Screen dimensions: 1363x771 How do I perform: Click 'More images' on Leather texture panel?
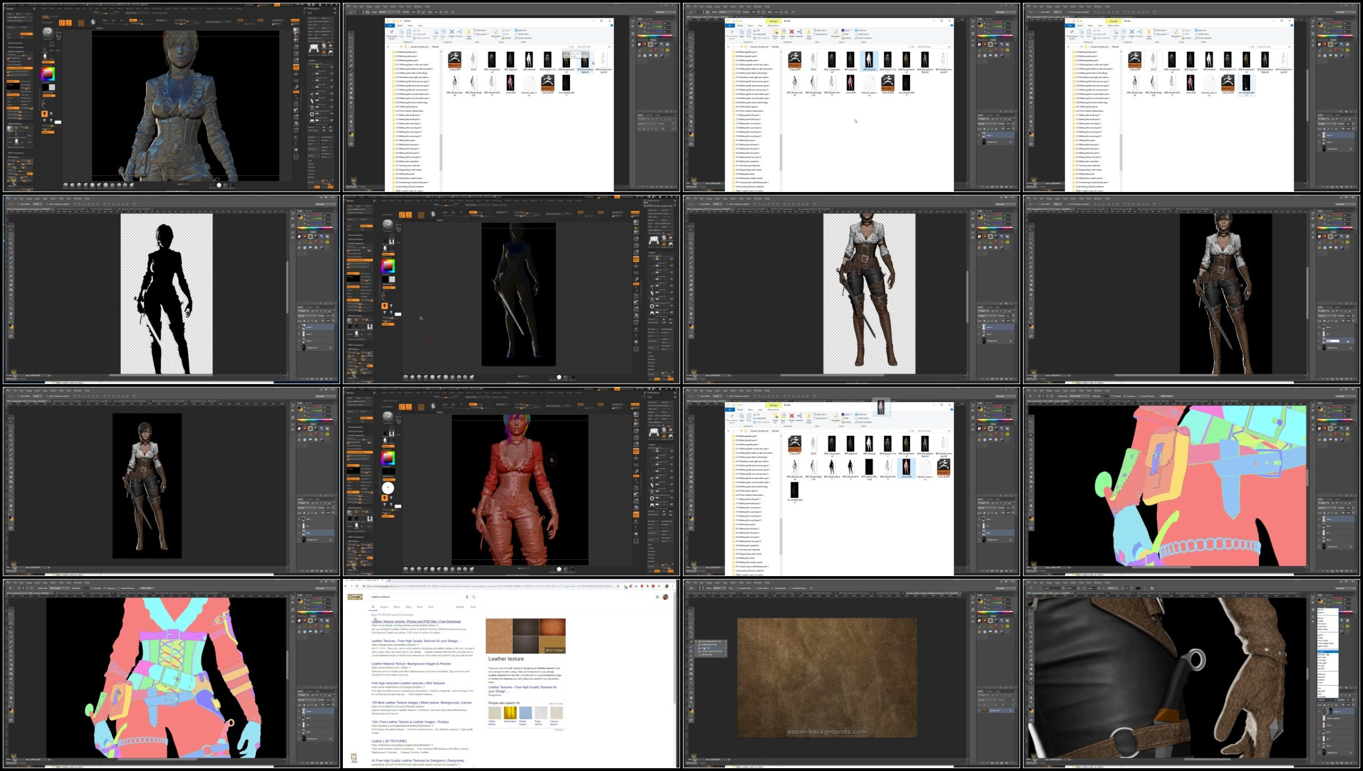pos(554,650)
